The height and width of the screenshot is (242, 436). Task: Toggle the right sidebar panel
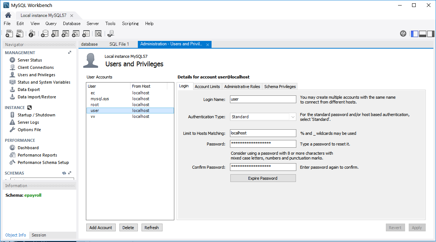click(431, 34)
